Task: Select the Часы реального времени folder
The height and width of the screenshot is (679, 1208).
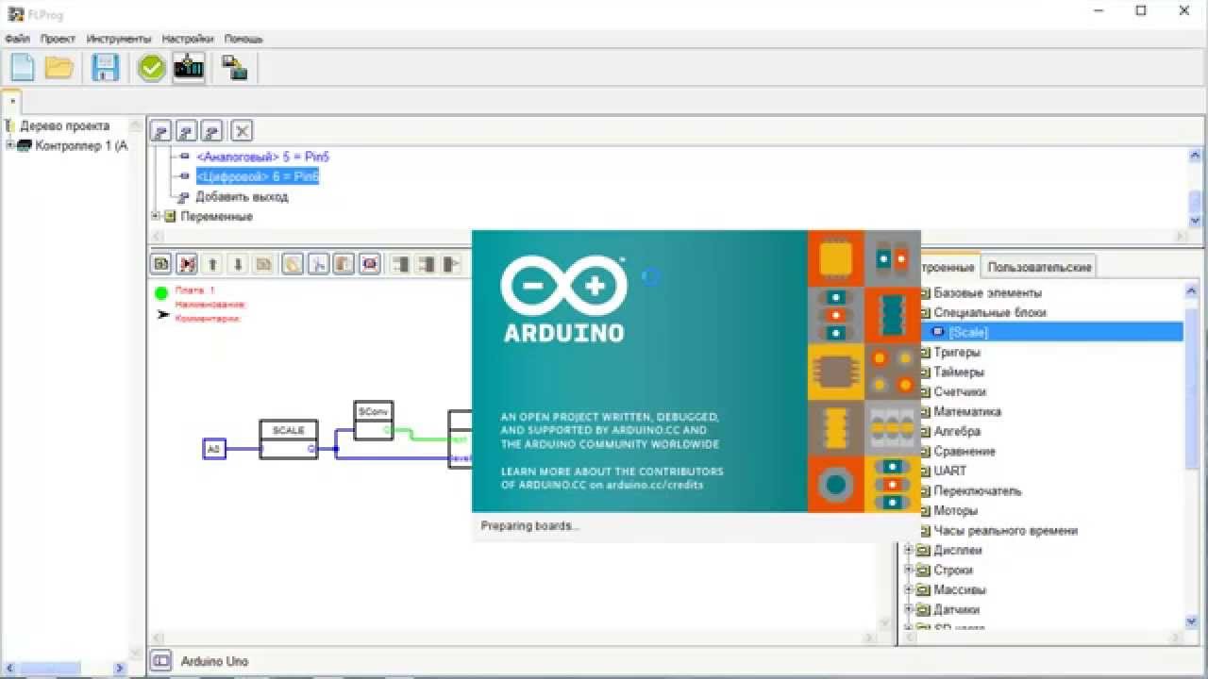Action: pyautogui.click(x=1005, y=530)
